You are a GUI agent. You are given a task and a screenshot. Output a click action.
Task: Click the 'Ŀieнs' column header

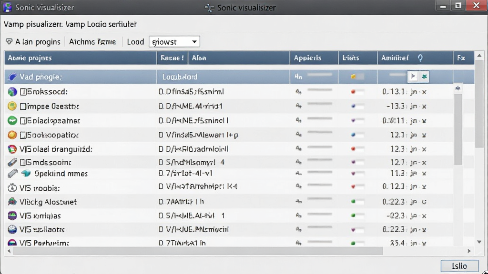point(358,58)
